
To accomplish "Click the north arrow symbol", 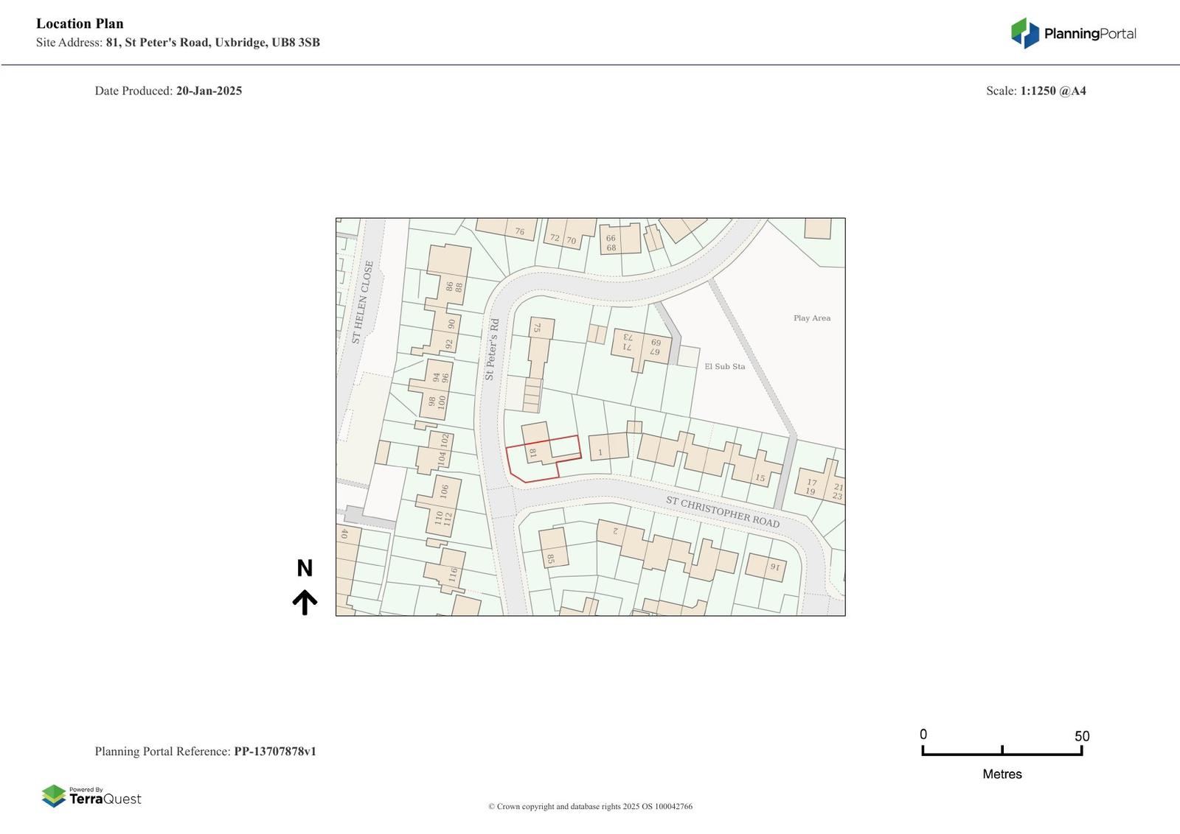I will 305,602.
